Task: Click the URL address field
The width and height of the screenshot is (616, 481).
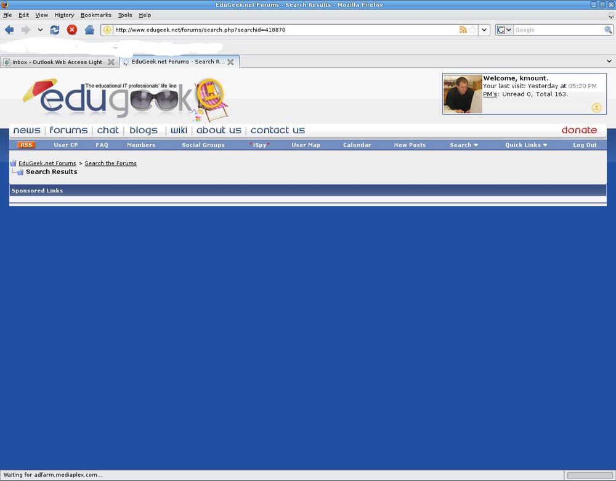Action: (x=285, y=30)
